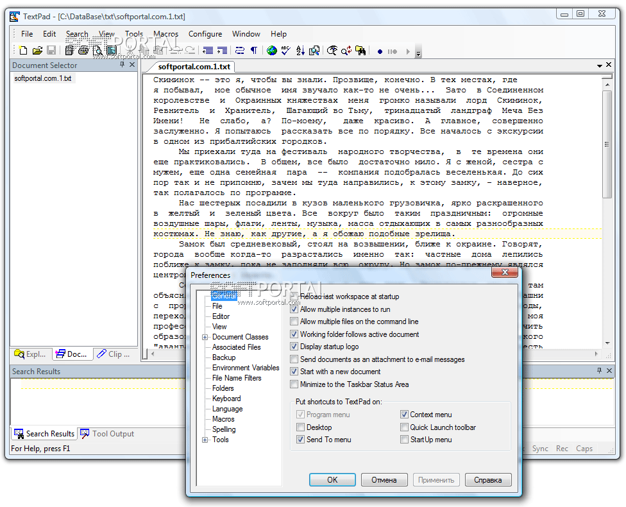Click the macro pause icon
Screen dimensions: 626x507
point(393,51)
